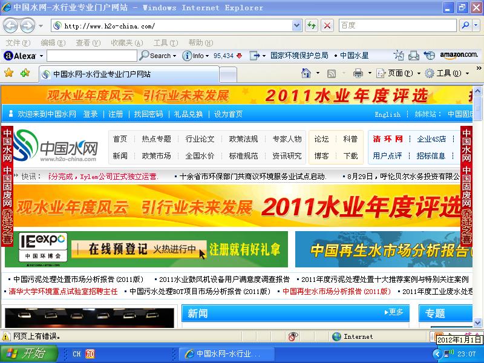The width and height of the screenshot is (484, 363).
Task: Open the Alexa Search dropdown arrow
Action: pyautogui.click(x=175, y=56)
